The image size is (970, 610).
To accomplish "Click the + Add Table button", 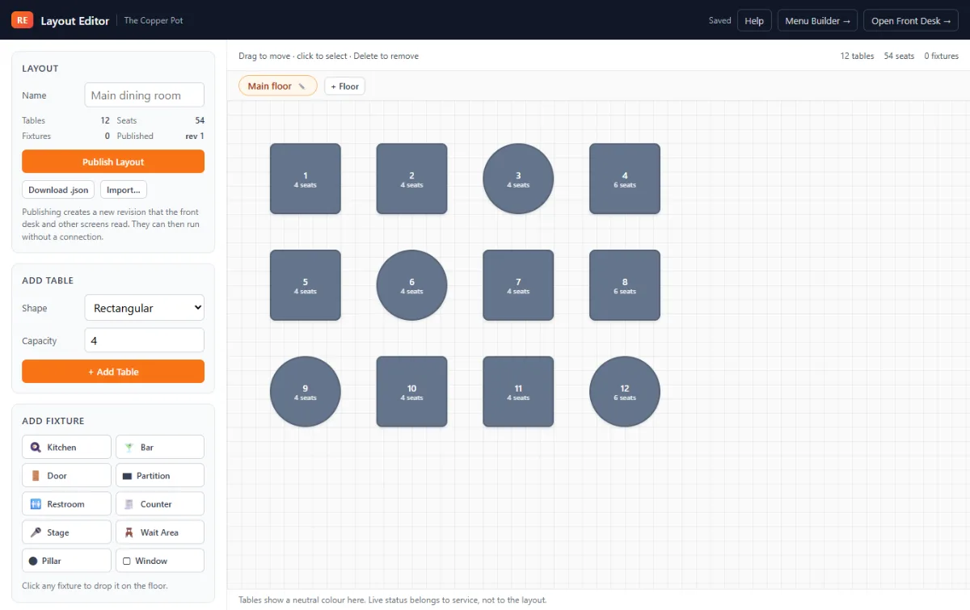I will pyautogui.click(x=113, y=372).
